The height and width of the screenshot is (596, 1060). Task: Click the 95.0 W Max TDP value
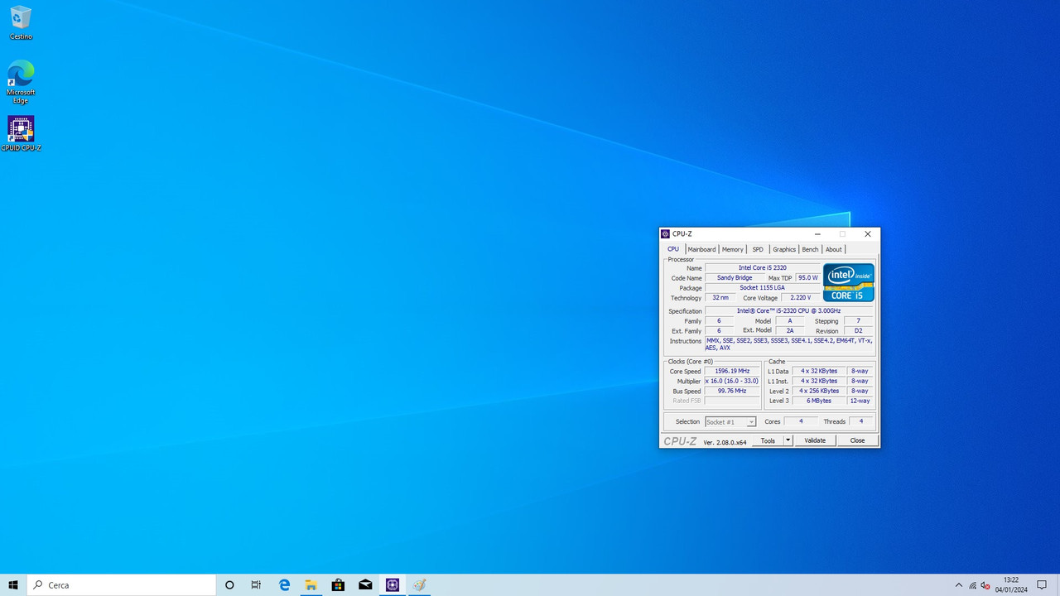click(x=807, y=278)
